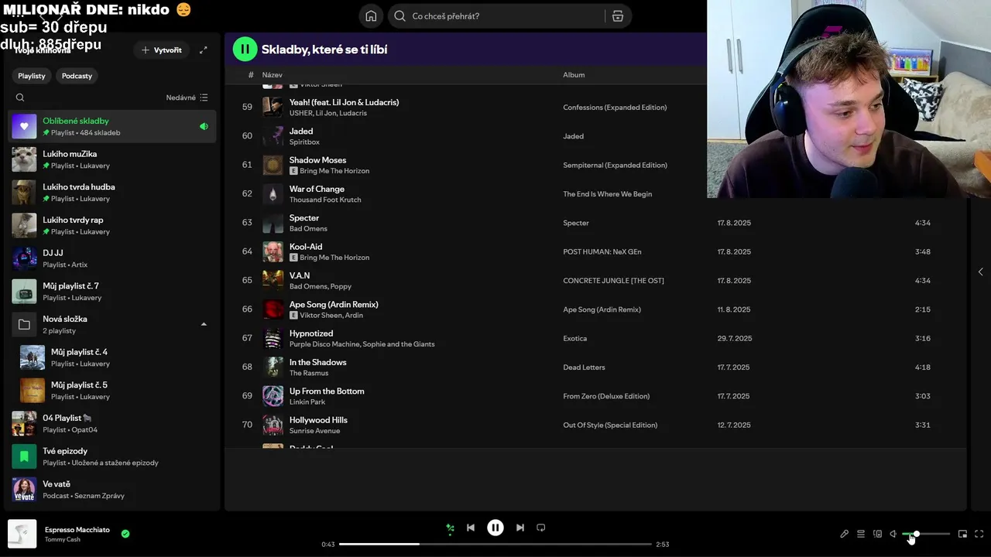The image size is (991, 557).
Task: Click Hypnotized album cover thumbnail
Action: point(273,338)
